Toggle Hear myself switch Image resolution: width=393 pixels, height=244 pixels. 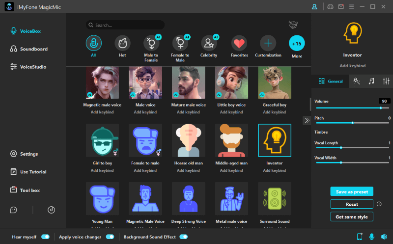pos(45,237)
